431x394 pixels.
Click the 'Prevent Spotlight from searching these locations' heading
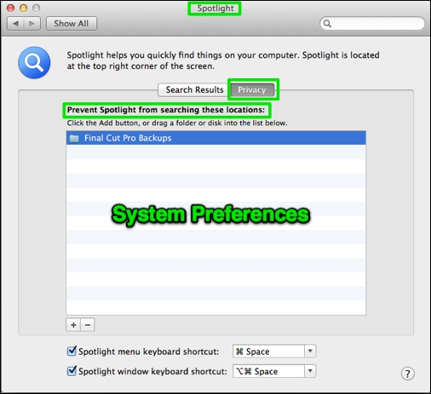point(166,110)
